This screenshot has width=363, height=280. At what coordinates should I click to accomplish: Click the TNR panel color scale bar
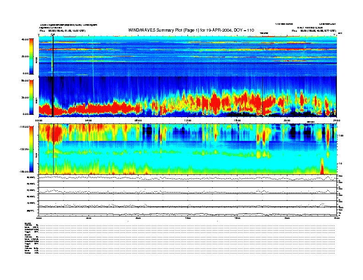click(31, 149)
